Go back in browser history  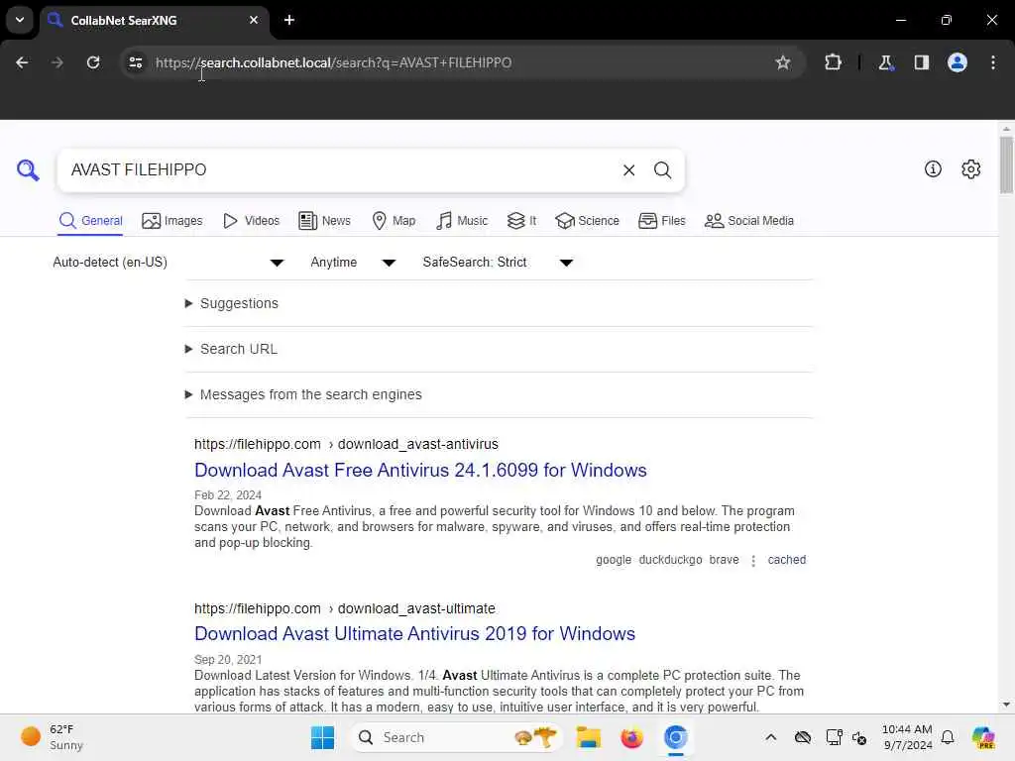[x=22, y=62]
